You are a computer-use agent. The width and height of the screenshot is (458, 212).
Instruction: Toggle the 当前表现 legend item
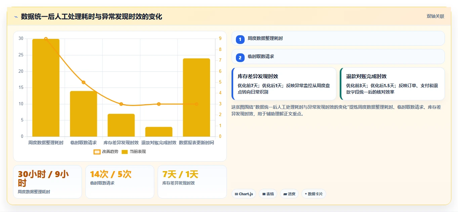coord(134,152)
